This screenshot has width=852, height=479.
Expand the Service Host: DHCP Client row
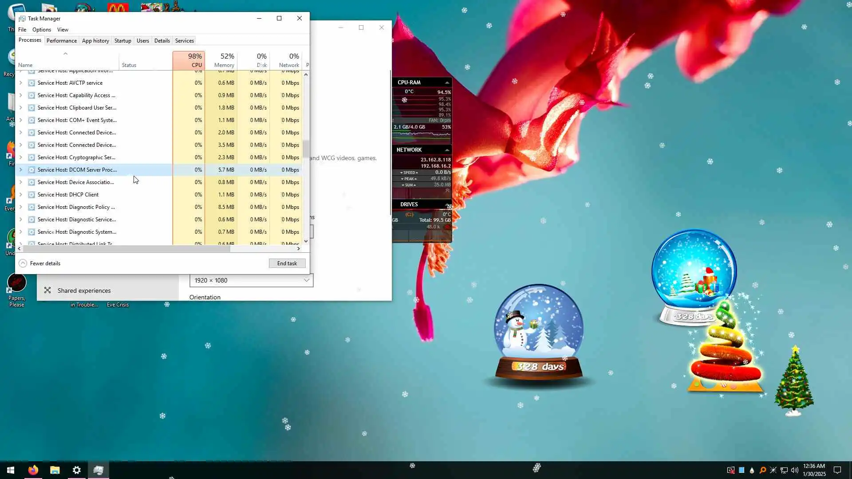(x=20, y=195)
